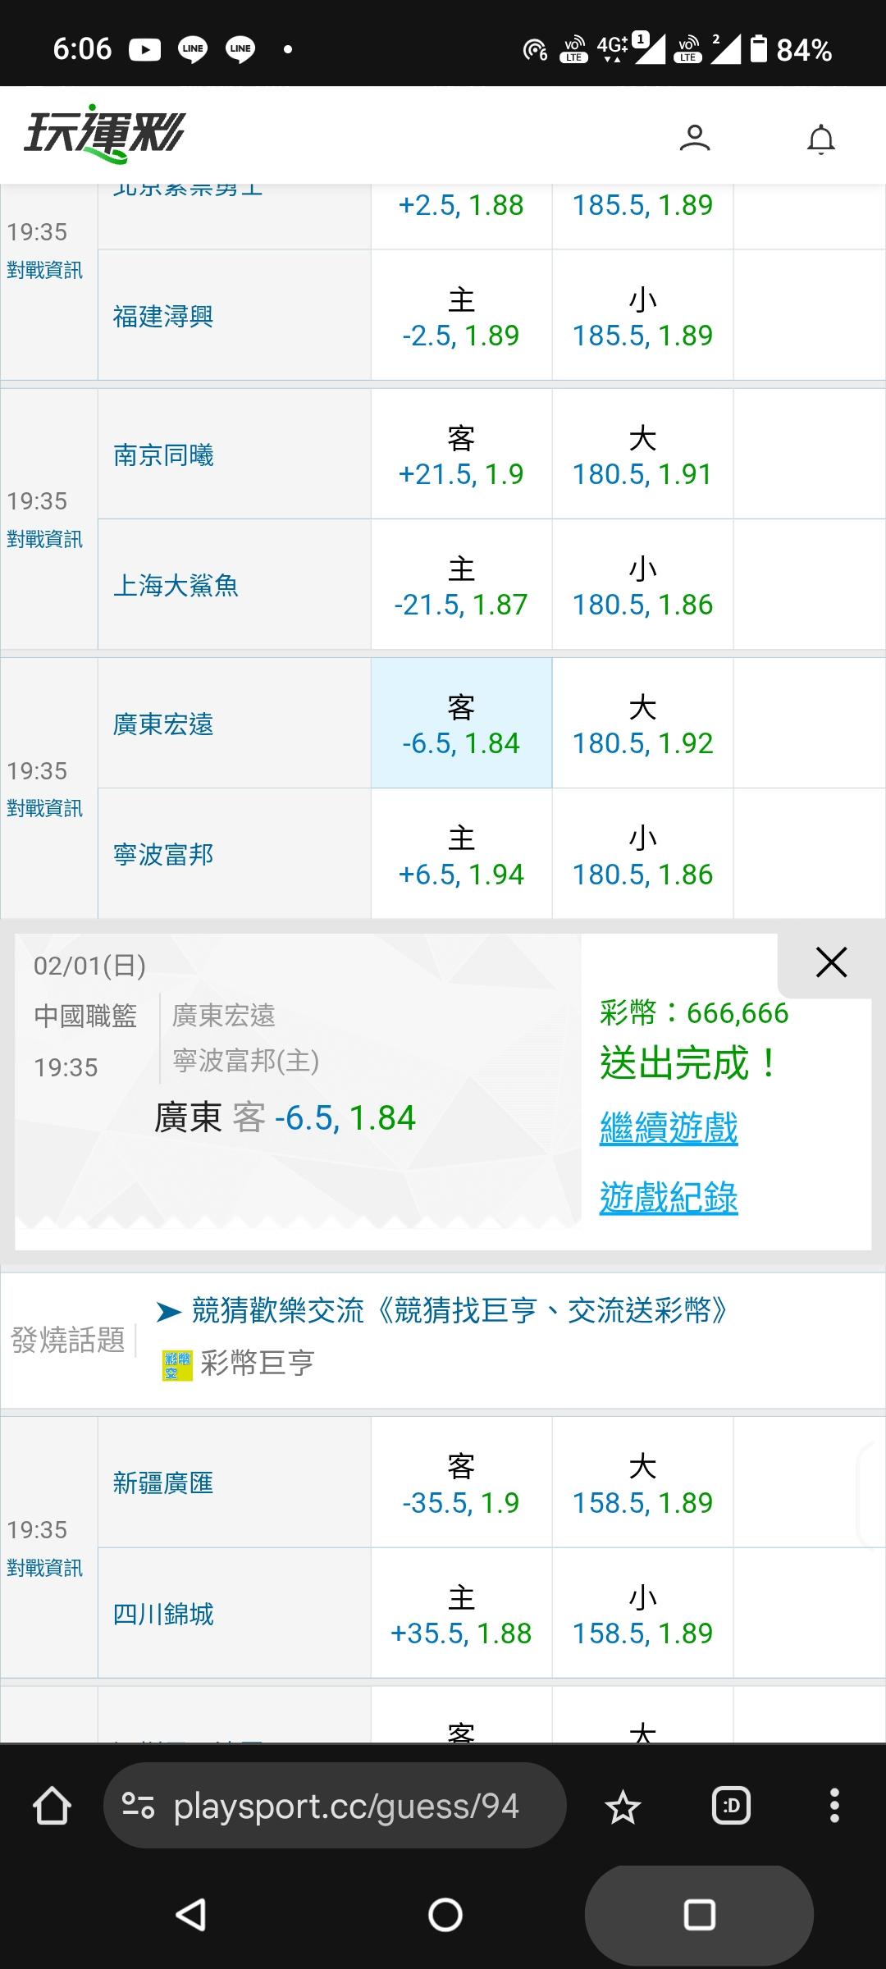Select 寧波富邦 主 +6.5, 1.94 option
886x1969 pixels.
461,854
